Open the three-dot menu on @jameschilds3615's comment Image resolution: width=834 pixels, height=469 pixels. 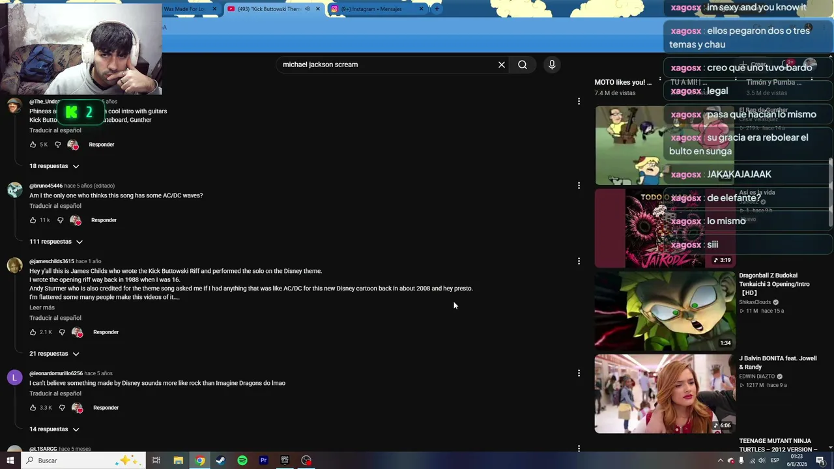579,261
